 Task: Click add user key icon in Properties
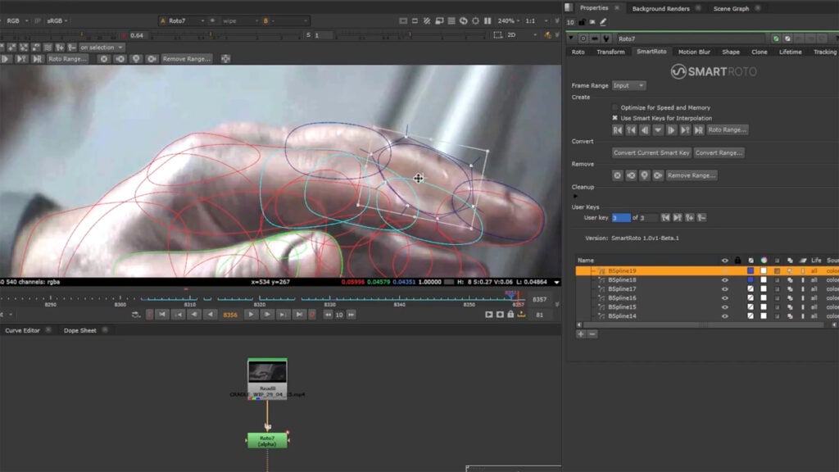click(x=690, y=218)
